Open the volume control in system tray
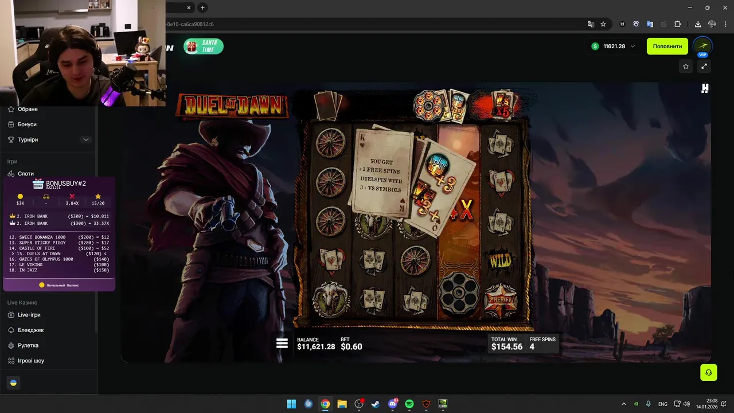Image resolution: width=734 pixels, height=413 pixels. coord(686,404)
